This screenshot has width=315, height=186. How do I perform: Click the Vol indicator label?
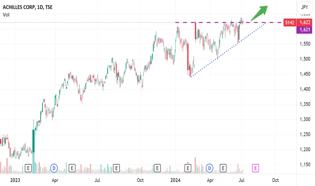click(x=6, y=15)
